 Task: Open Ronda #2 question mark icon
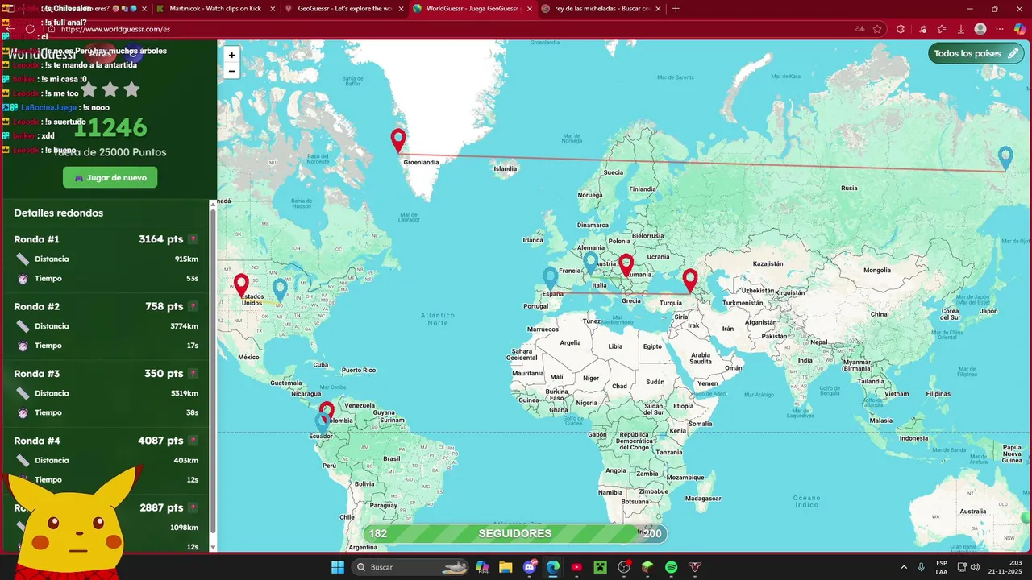point(193,306)
